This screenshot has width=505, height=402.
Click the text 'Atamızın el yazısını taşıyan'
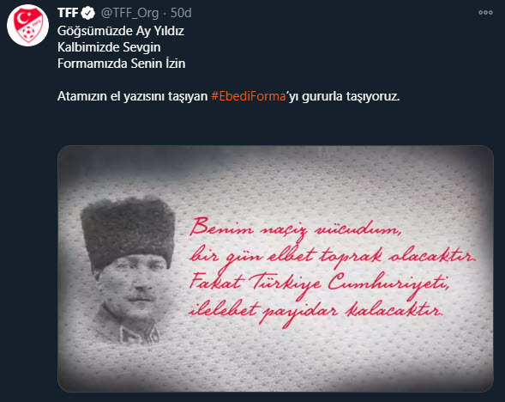[x=132, y=96]
